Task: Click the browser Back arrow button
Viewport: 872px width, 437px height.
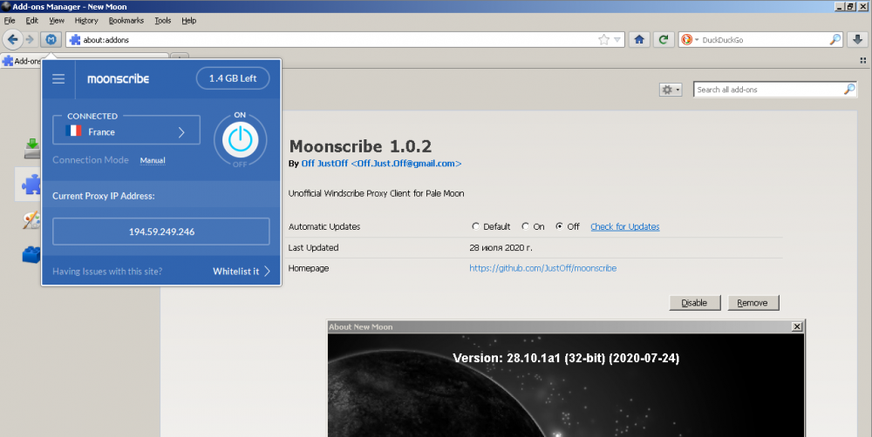Action: tap(13, 39)
